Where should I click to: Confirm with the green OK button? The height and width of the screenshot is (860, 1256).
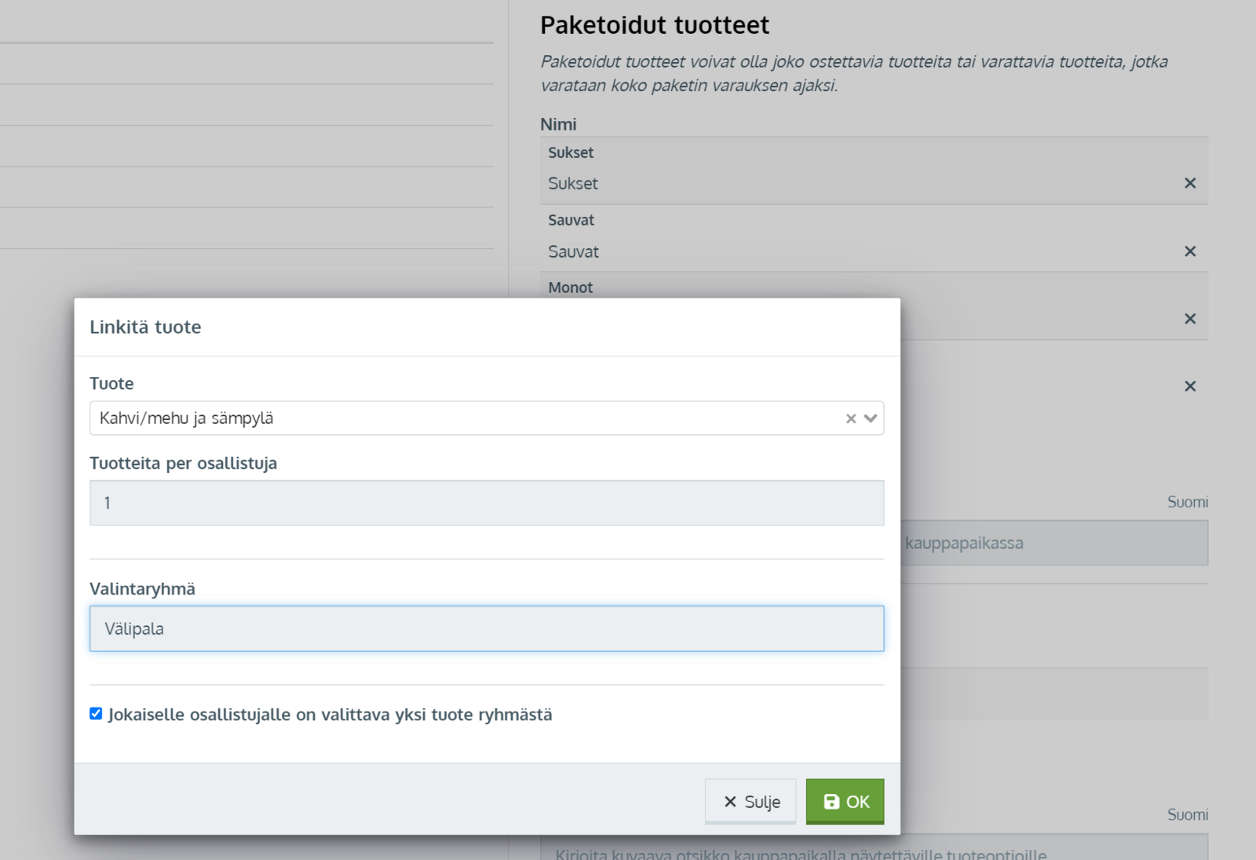(x=845, y=801)
